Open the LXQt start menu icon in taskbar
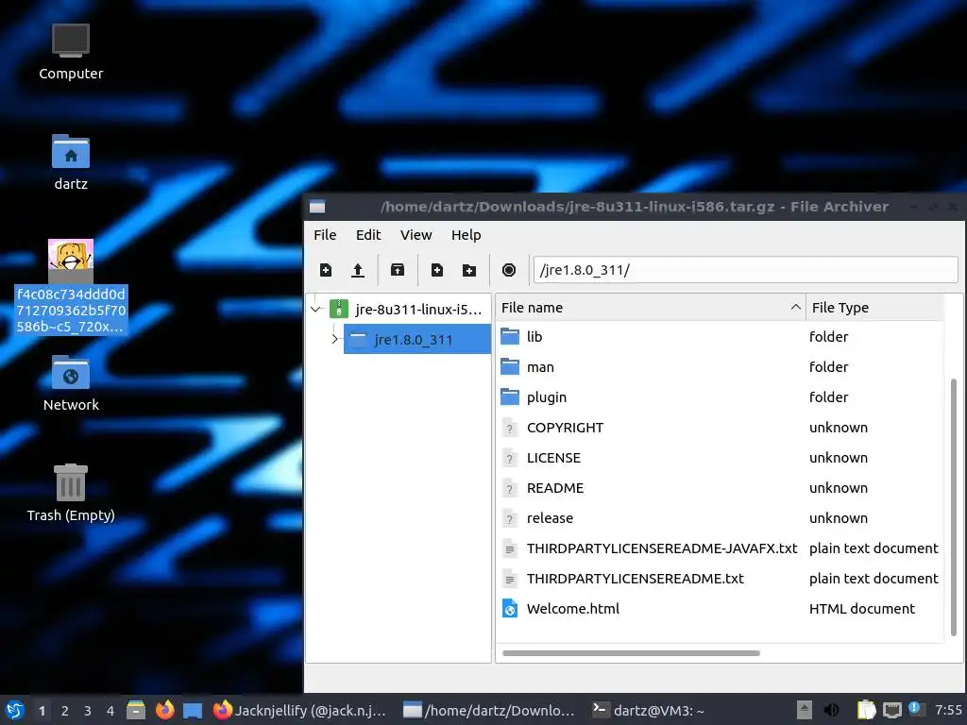This screenshot has width=967, height=725. (x=15, y=710)
